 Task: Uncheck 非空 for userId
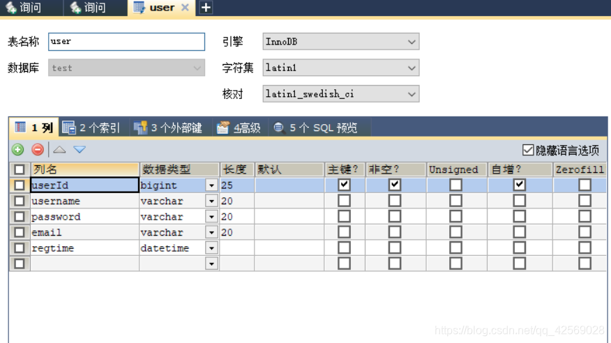[395, 185]
